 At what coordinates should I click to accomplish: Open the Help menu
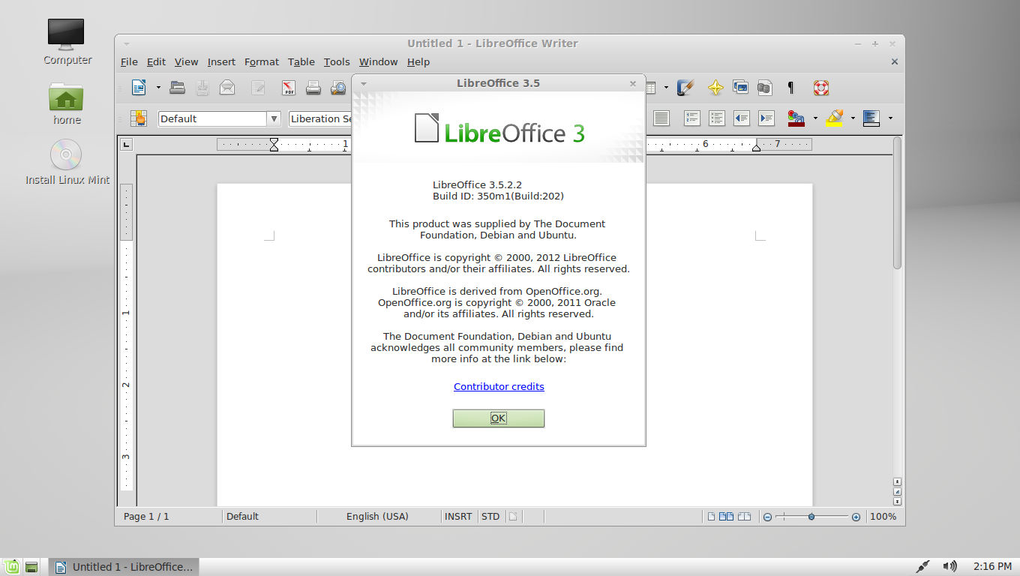point(418,62)
